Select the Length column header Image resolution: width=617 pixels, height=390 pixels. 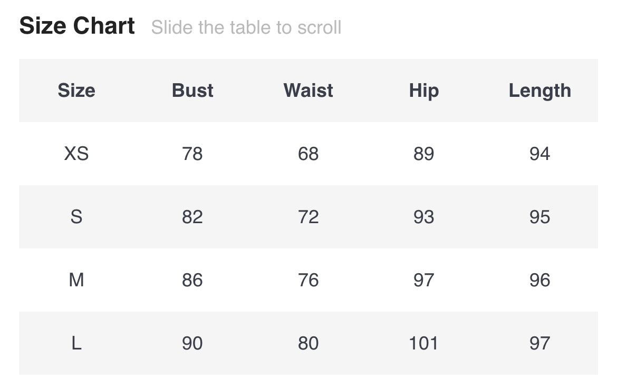(x=539, y=91)
